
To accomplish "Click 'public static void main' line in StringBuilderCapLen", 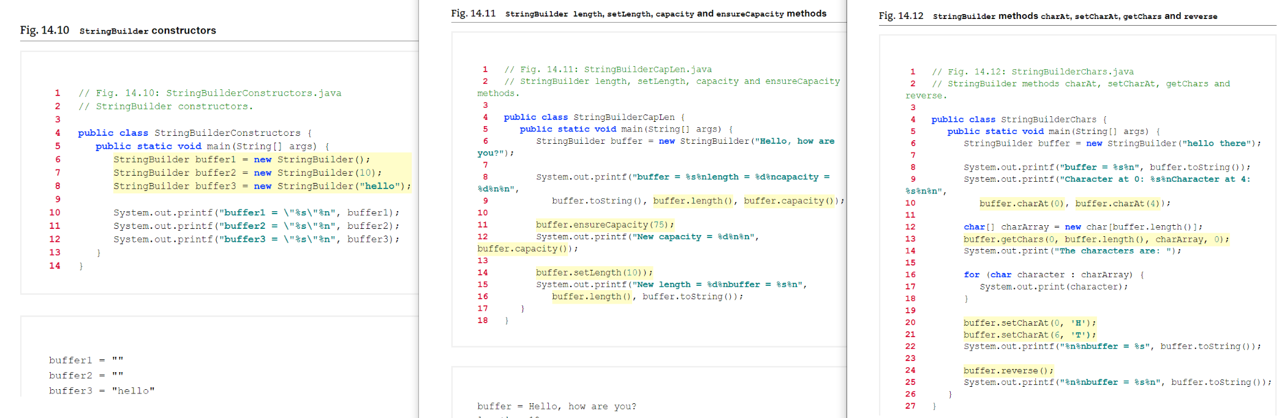I will click(x=626, y=129).
